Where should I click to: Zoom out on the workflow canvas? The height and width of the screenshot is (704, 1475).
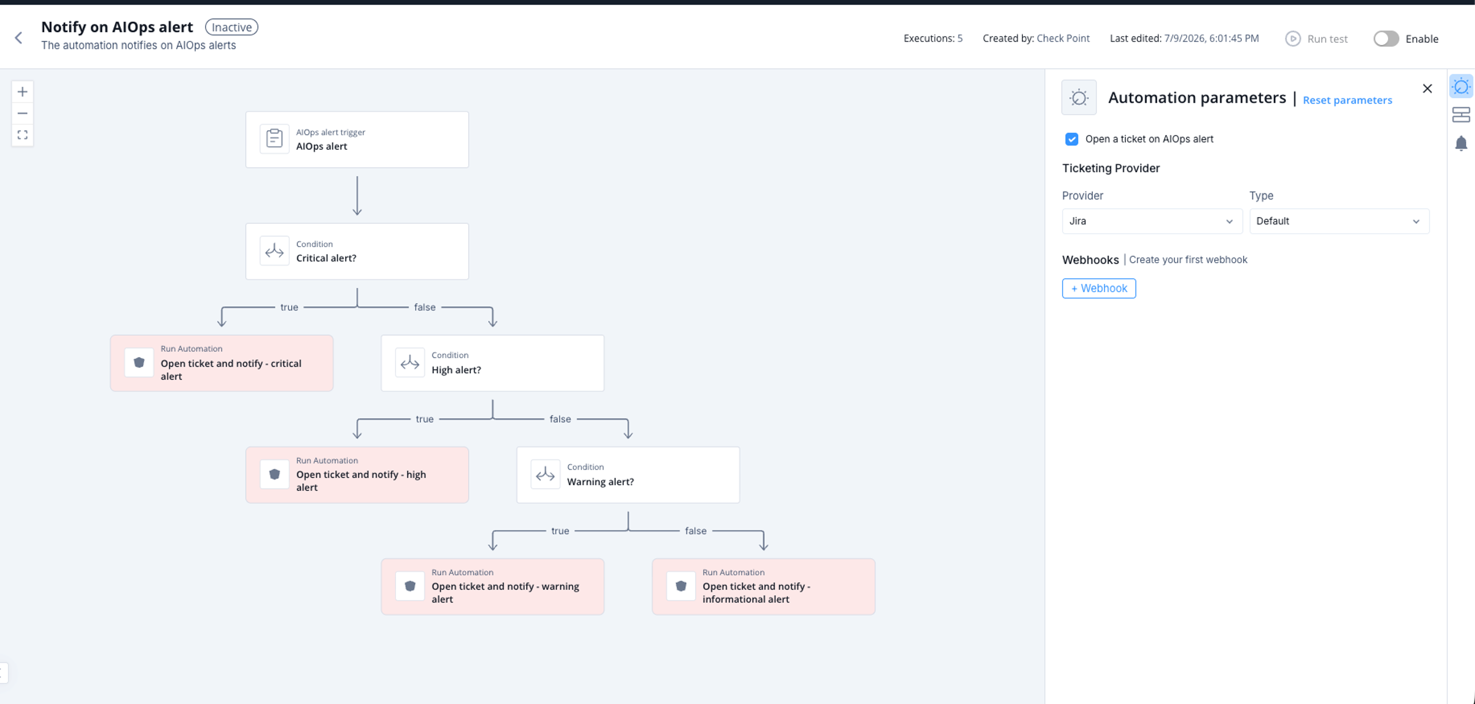22,113
